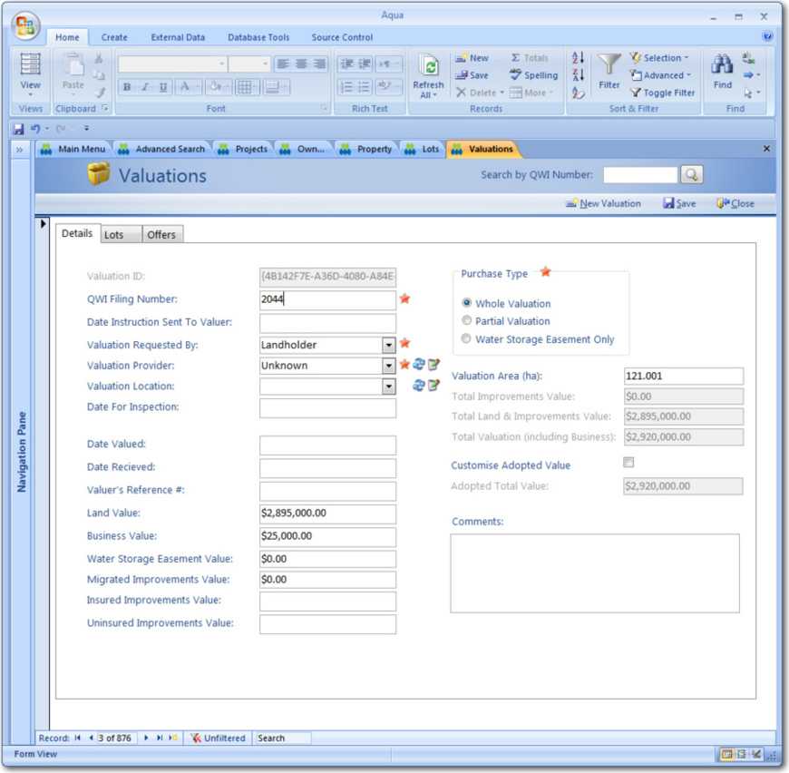Click the Close button in form toolbar
789x773 pixels.
point(735,203)
